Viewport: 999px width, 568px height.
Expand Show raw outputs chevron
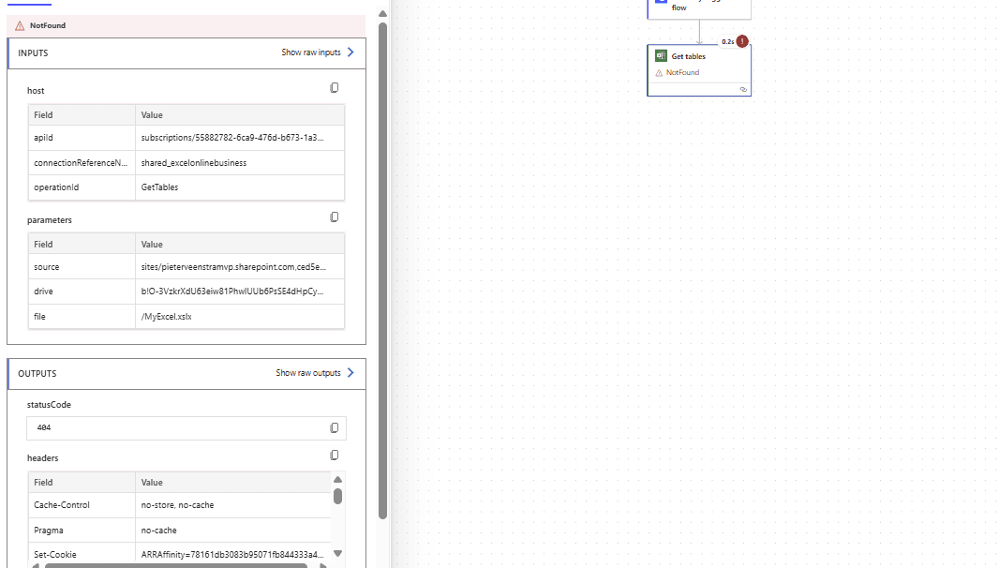[x=350, y=373]
